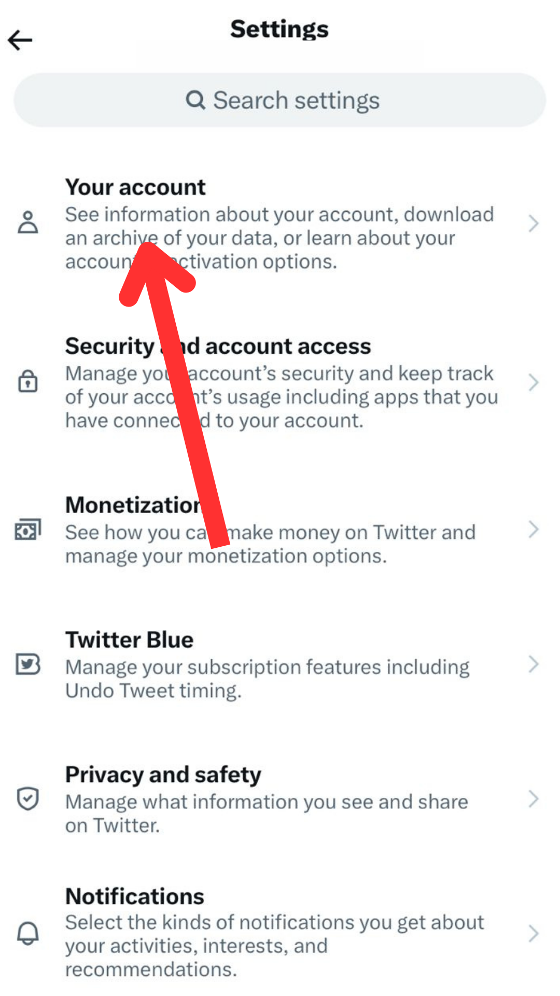Viewport: 560px width, 996px height.
Task: Click the magnifier icon in search bar
Action: click(x=195, y=100)
